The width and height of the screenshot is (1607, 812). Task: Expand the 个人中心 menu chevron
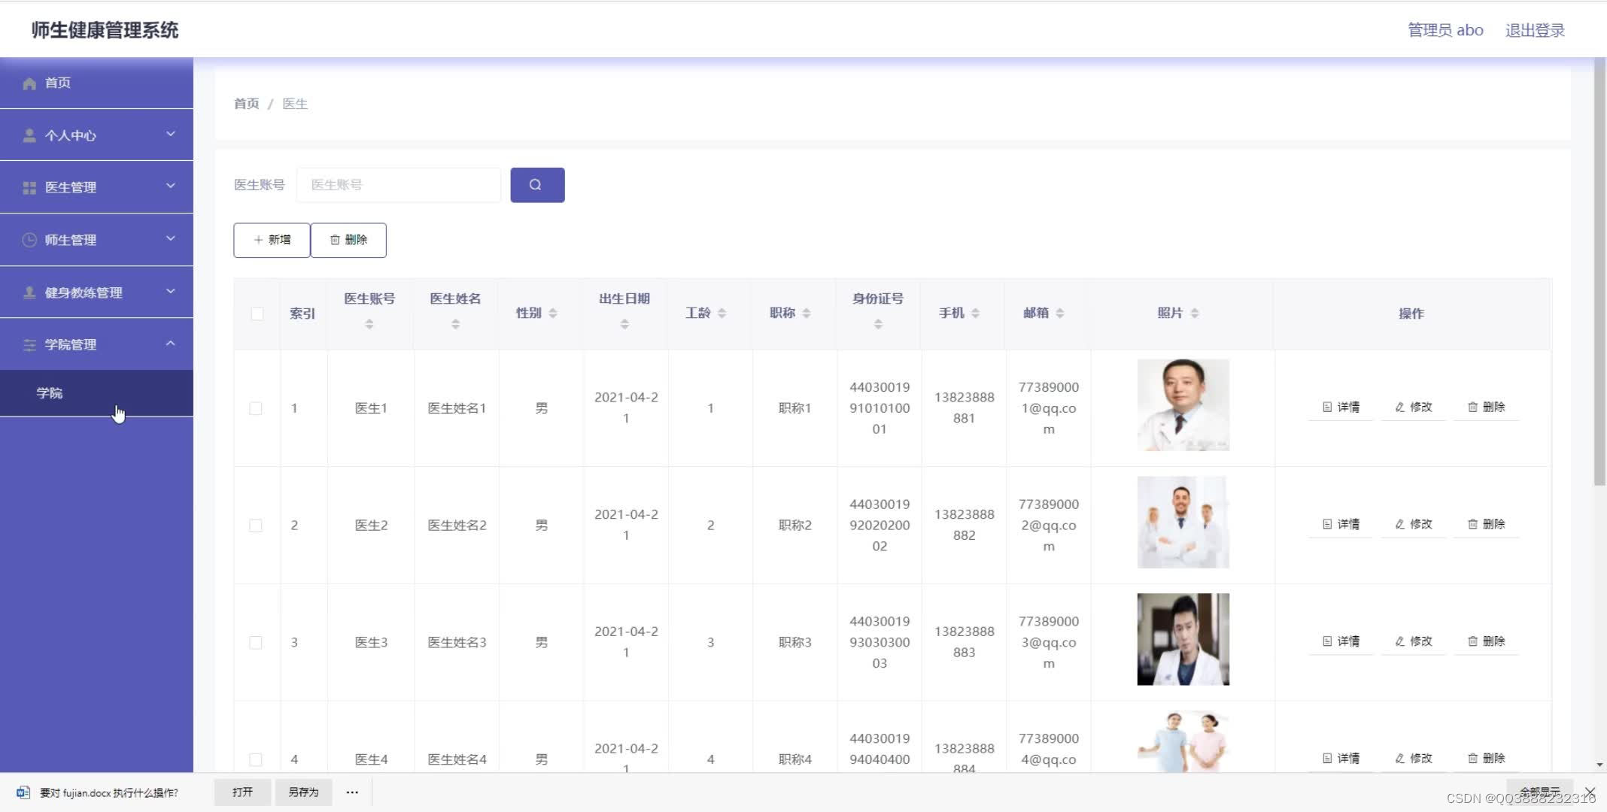pos(171,134)
